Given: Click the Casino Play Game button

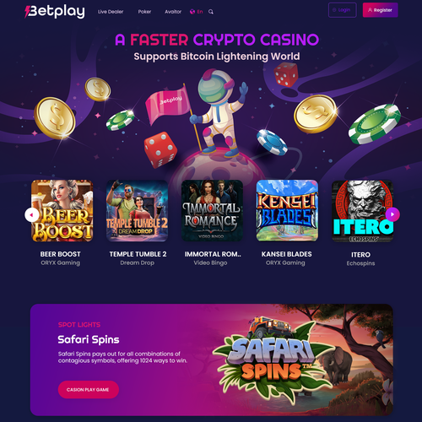Looking at the screenshot, I should tap(89, 390).
